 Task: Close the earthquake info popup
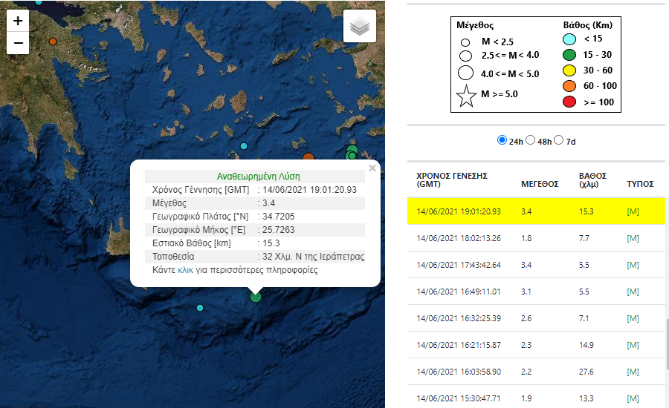(x=372, y=168)
